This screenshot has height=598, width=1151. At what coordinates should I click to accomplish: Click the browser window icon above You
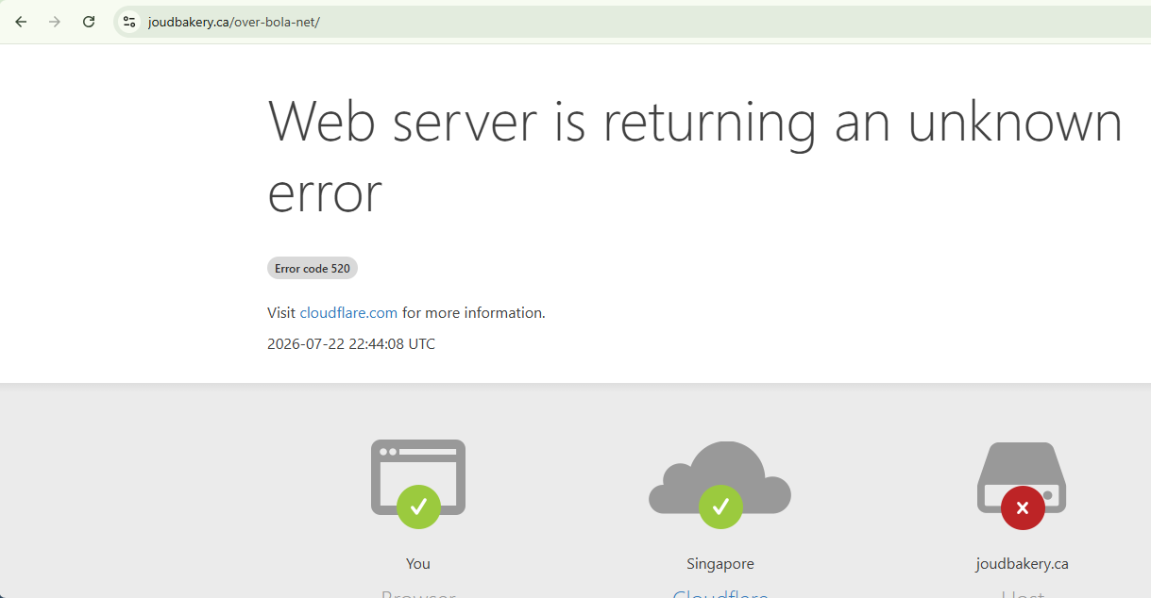pyautogui.click(x=418, y=483)
